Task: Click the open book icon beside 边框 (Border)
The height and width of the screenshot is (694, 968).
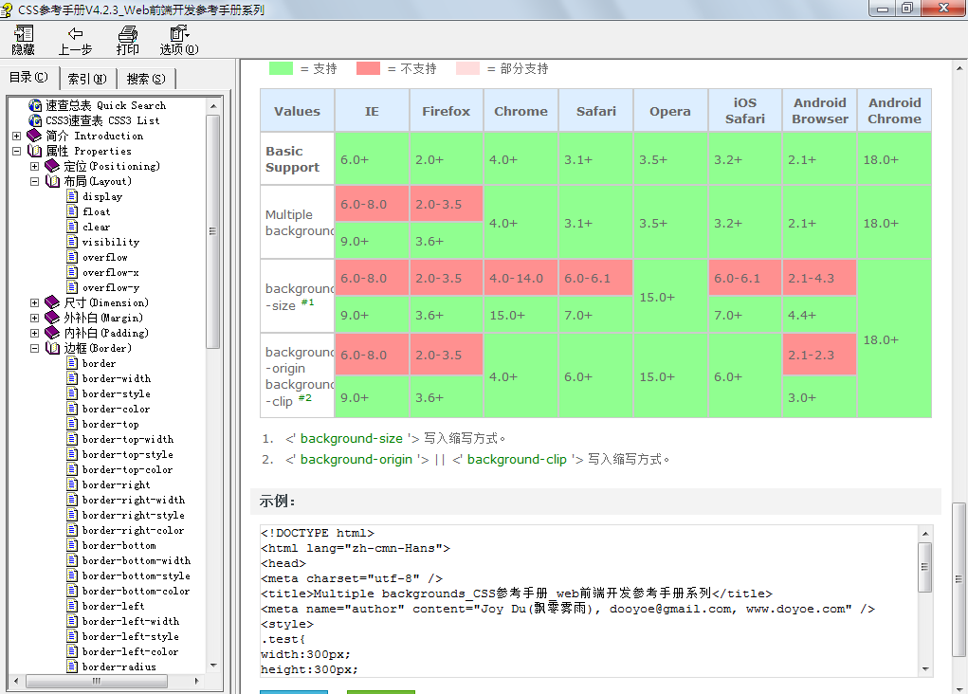Action: [x=52, y=348]
